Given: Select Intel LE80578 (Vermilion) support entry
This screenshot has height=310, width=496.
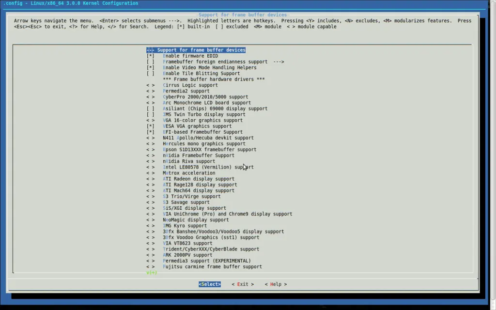Looking at the screenshot, I should pyautogui.click(x=208, y=167).
